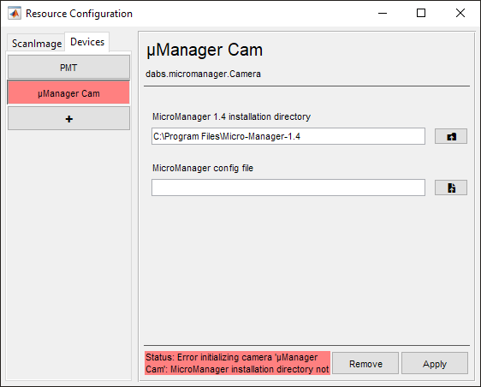Click the red status error message

(x=237, y=363)
